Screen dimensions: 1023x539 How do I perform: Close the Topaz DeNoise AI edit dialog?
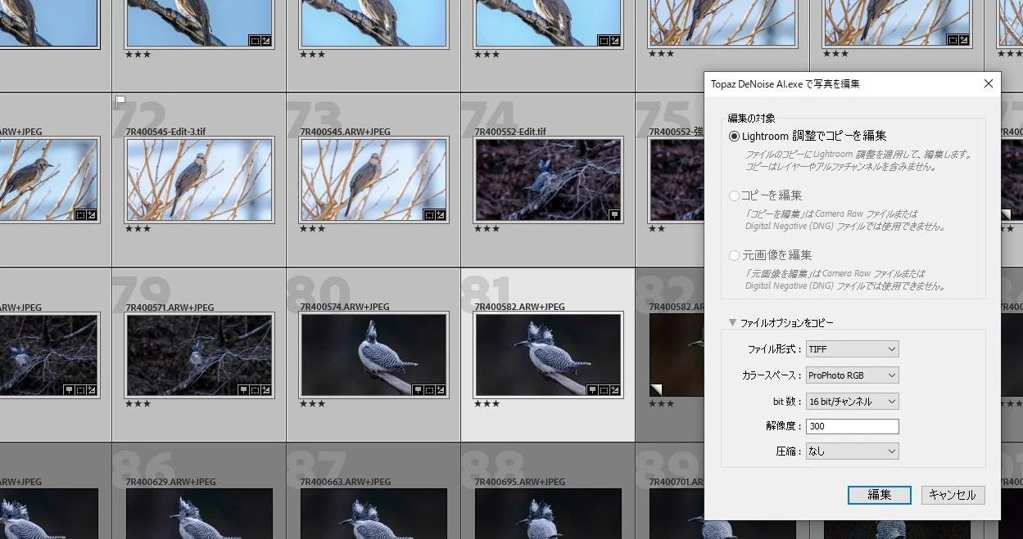tap(988, 83)
